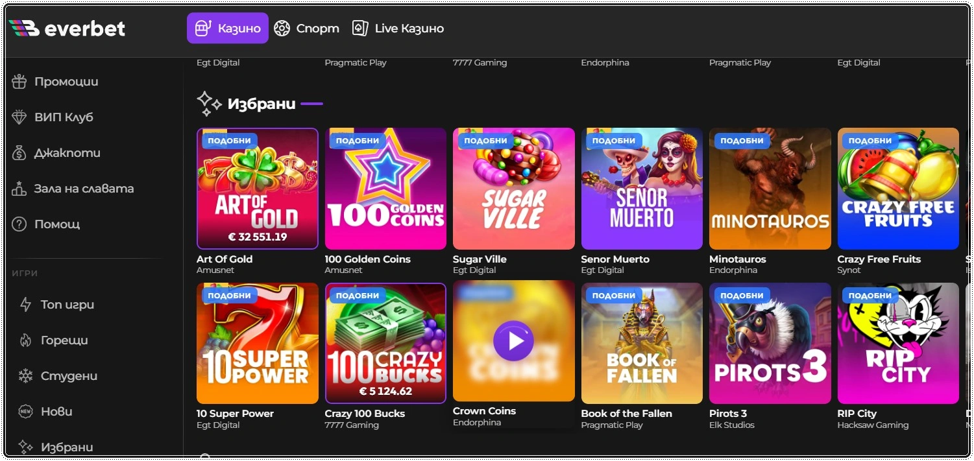974x461 pixels.
Task: Click the podium icon beside Зала на славата
Action: click(x=20, y=189)
